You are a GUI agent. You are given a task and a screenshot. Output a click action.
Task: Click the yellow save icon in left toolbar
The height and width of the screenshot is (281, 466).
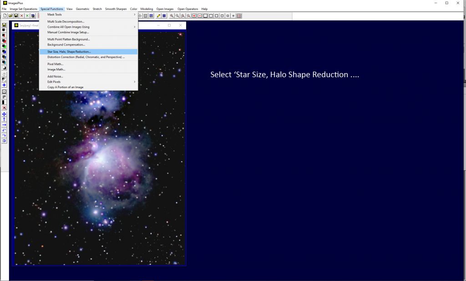pos(4,25)
